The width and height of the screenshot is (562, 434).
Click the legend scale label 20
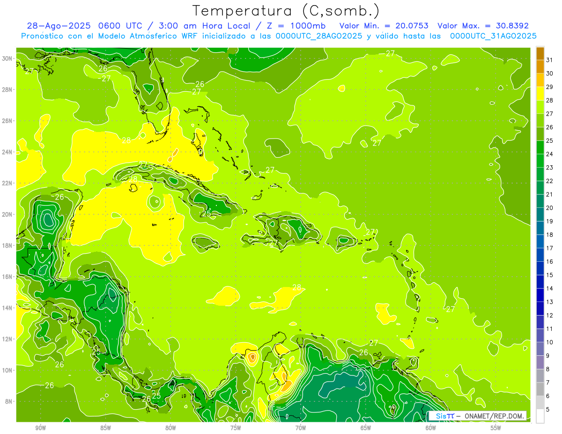point(550,208)
